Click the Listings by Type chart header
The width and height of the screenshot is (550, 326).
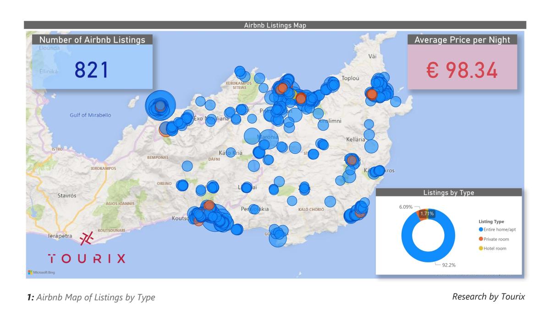pyautogui.click(x=448, y=193)
